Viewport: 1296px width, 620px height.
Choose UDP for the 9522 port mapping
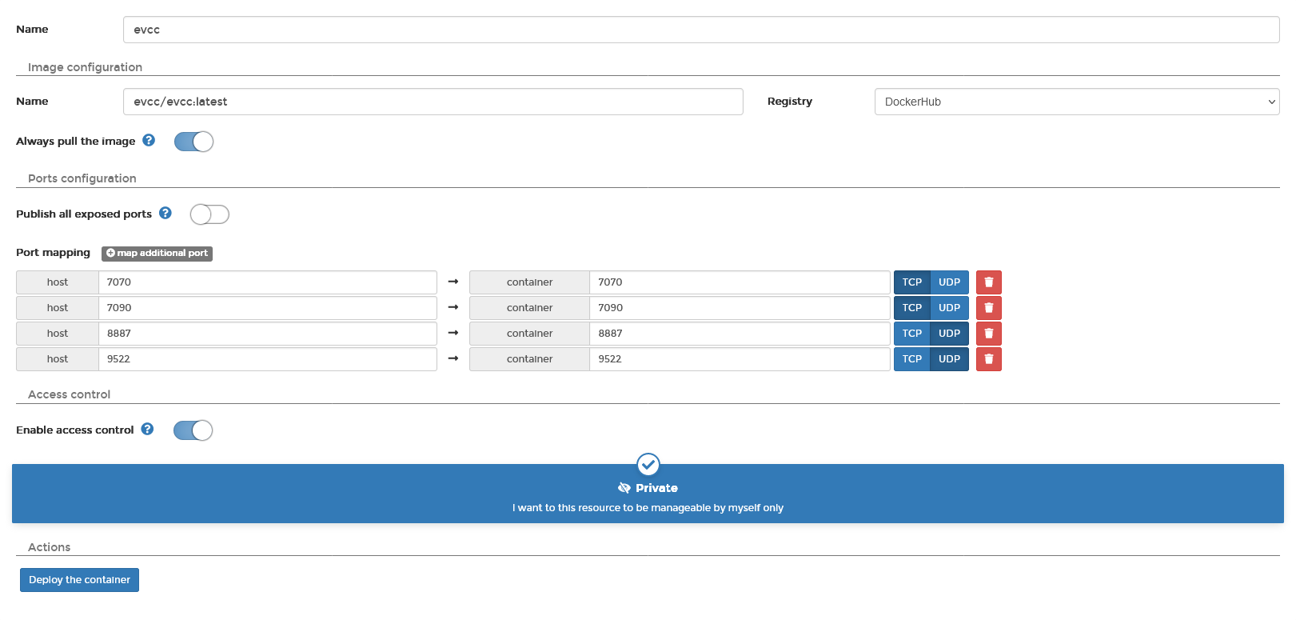pos(949,359)
